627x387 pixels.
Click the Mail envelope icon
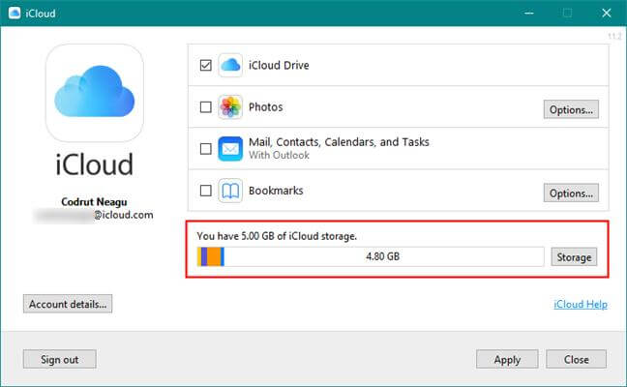click(230, 149)
